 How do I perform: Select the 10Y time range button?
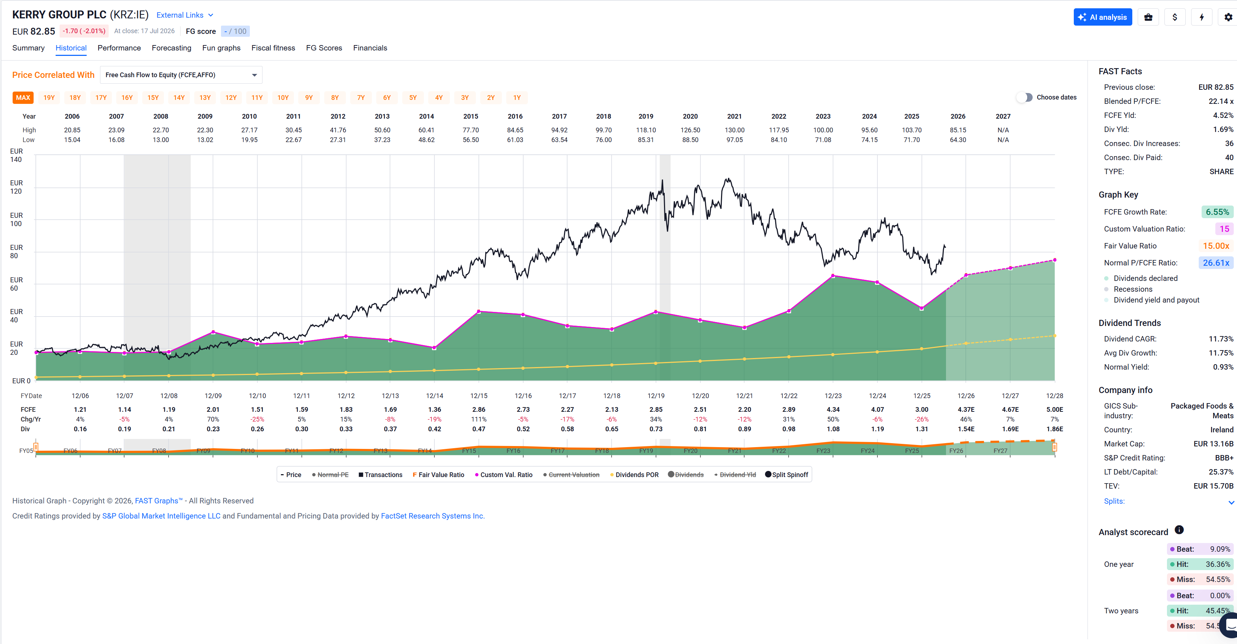283,98
